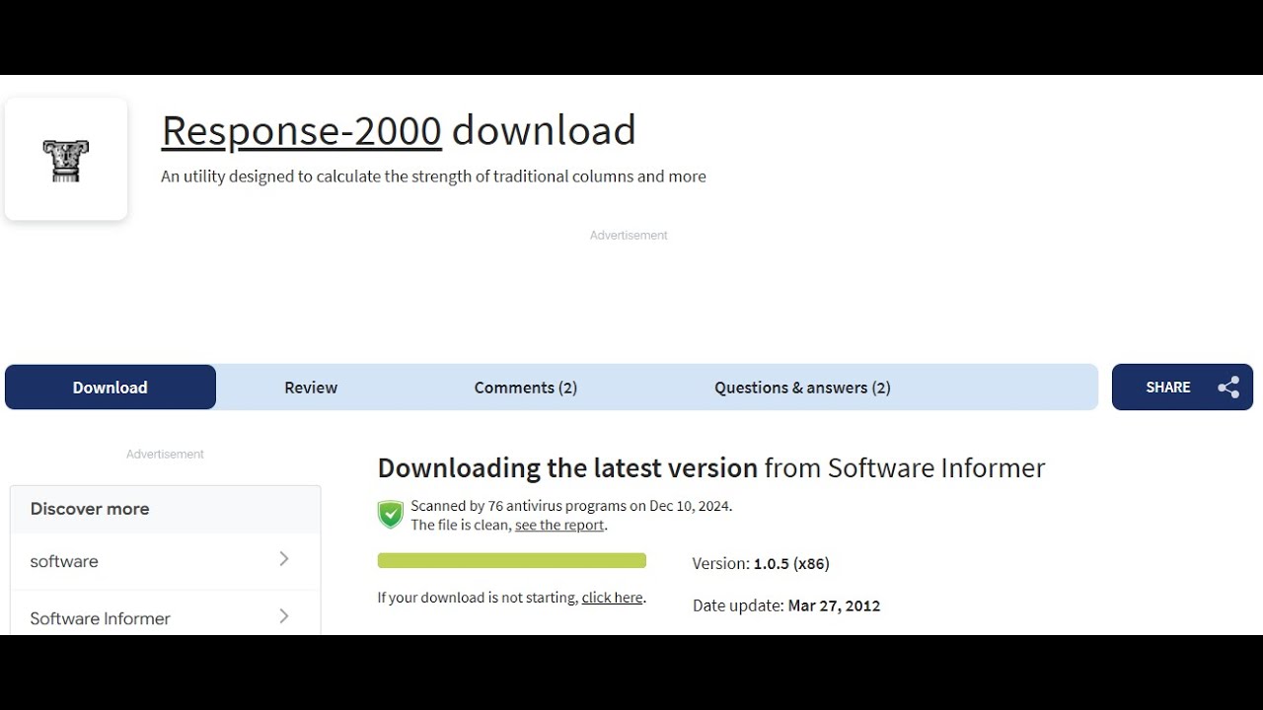Expand the chevron beside 'software'
This screenshot has height=710, width=1263.
(284, 559)
